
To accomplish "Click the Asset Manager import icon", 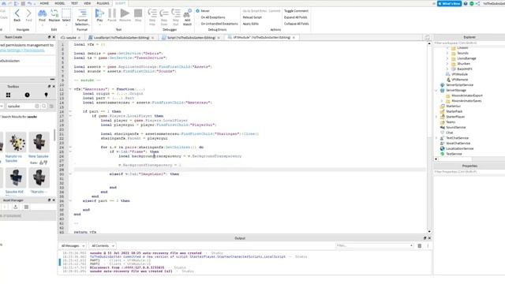I will tap(16, 207).
